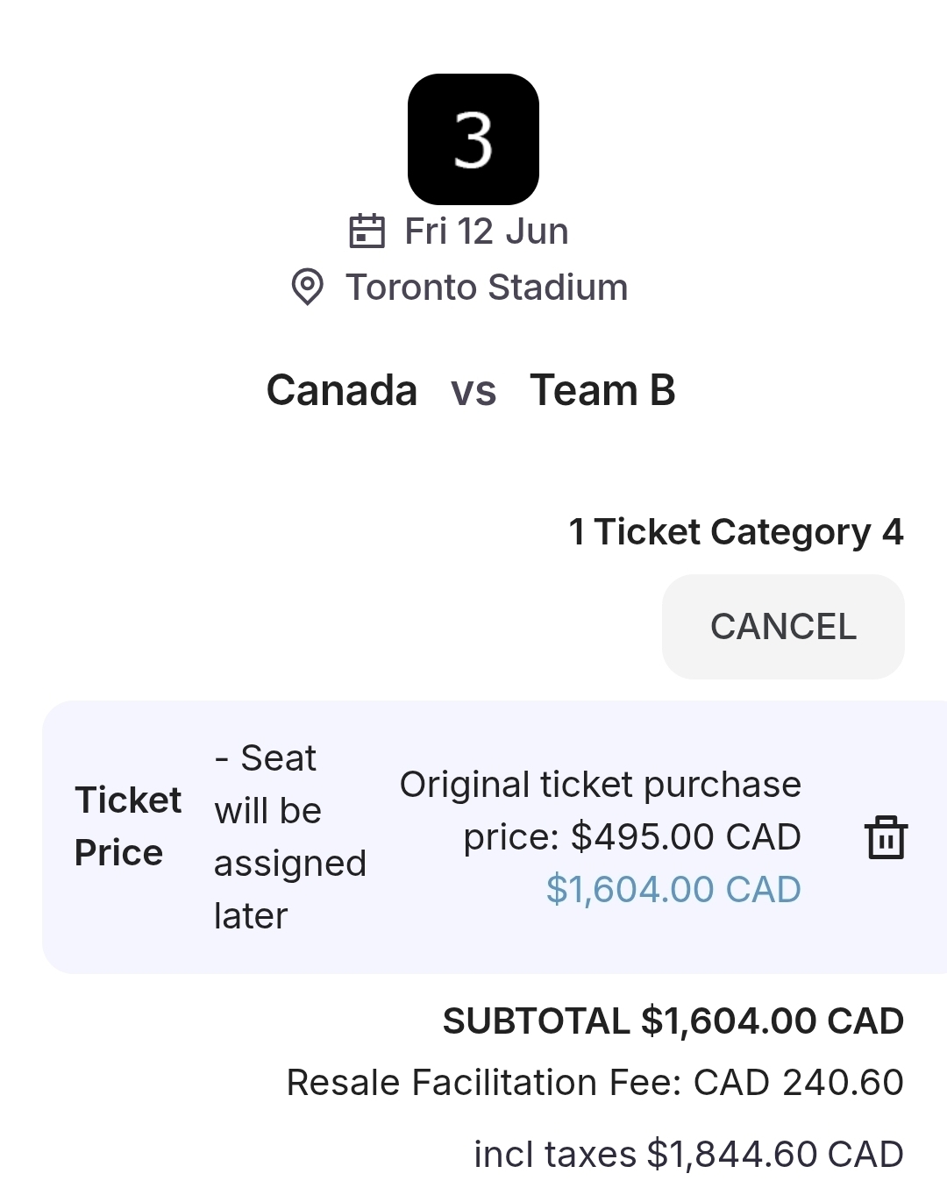Click the Canada team name
Viewport: 947px width, 1202px height.
(342, 390)
